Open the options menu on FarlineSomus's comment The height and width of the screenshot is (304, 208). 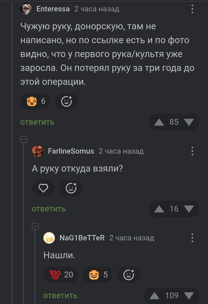pyautogui.click(x=193, y=151)
